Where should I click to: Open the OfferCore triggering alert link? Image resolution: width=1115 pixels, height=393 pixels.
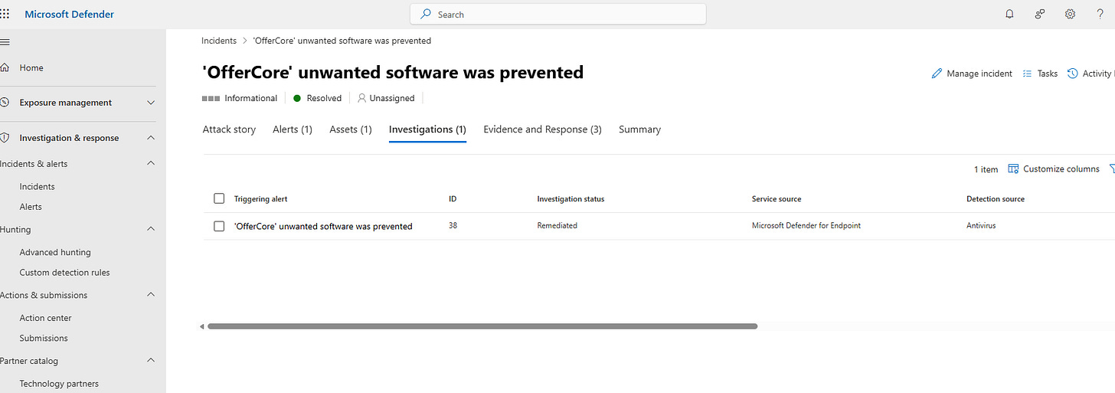click(323, 226)
